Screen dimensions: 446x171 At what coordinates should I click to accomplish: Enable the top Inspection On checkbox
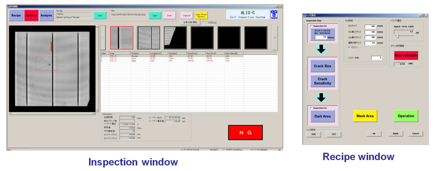coord(312,26)
